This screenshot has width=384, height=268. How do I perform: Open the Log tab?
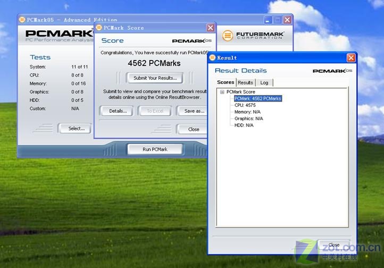point(264,83)
